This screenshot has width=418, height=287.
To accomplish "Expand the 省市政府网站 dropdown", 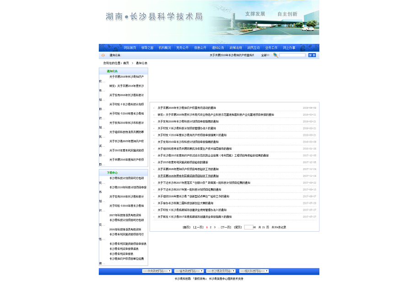I will coord(189,271).
